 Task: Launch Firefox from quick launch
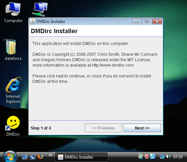tap(40, 157)
